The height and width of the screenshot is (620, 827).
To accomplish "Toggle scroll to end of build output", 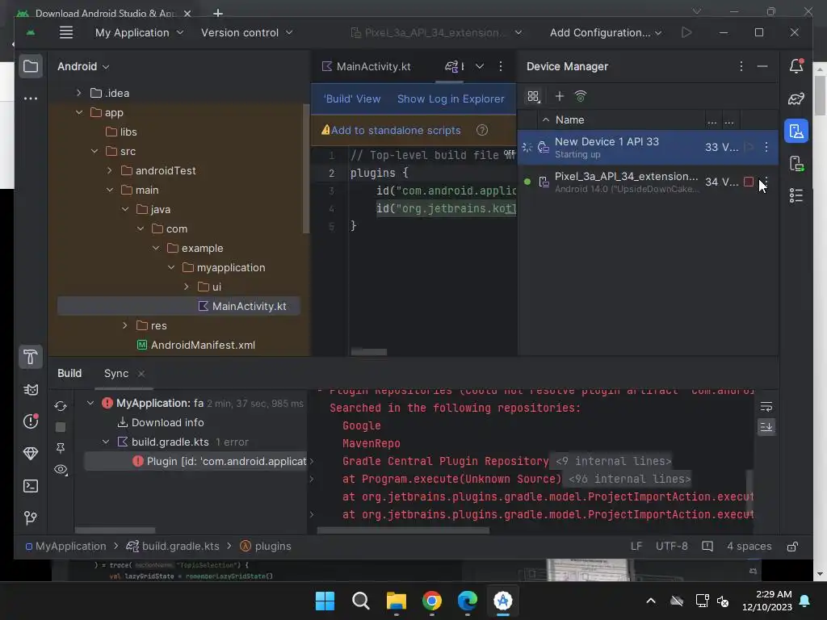I will [x=766, y=426].
